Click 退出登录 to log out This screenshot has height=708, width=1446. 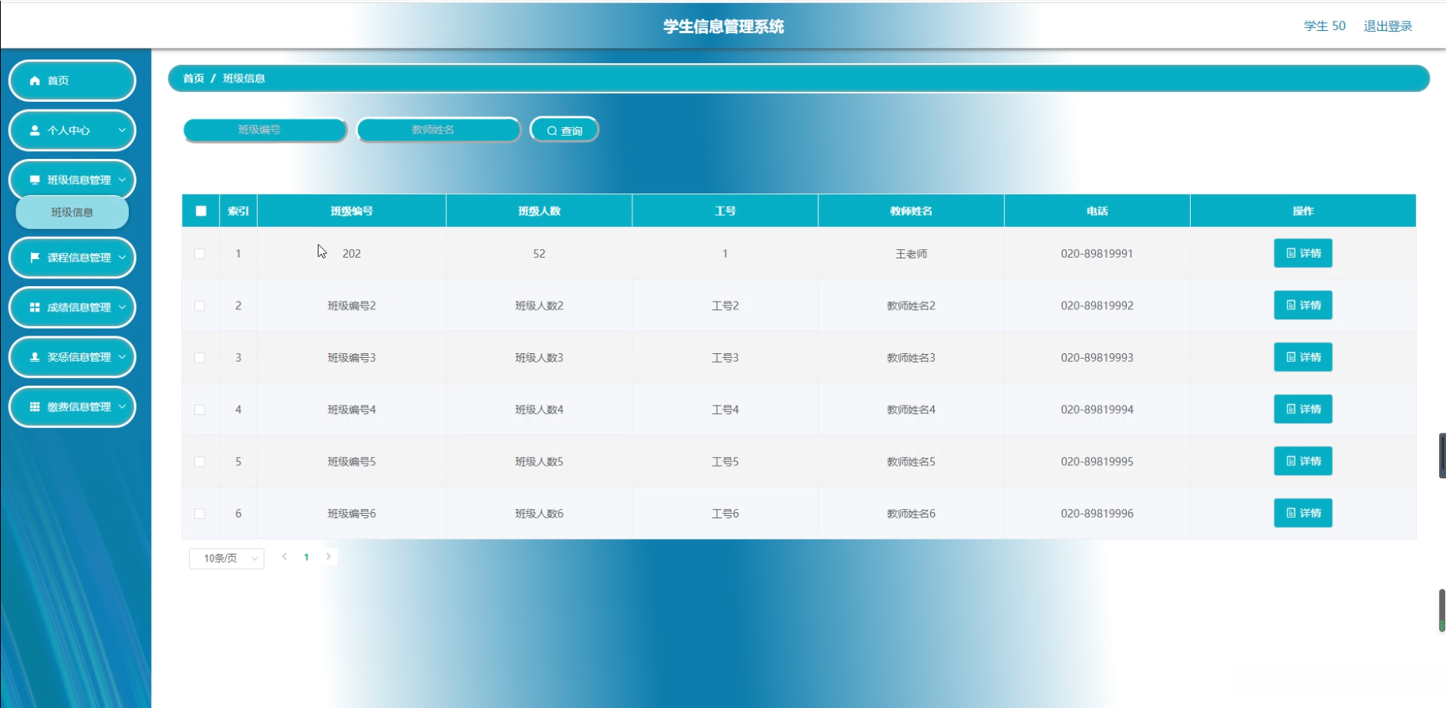click(x=1387, y=26)
